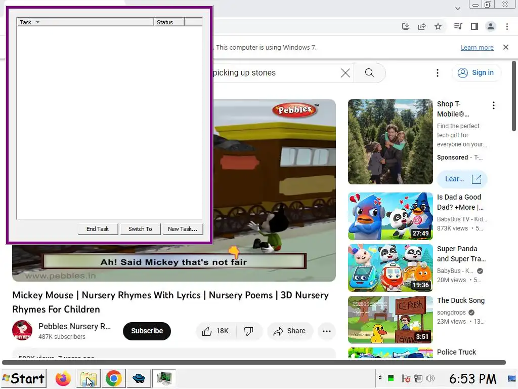Click YouTube Sign in button
Image resolution: width=518 pixels, height=389 pixels.
click(476, 73)
